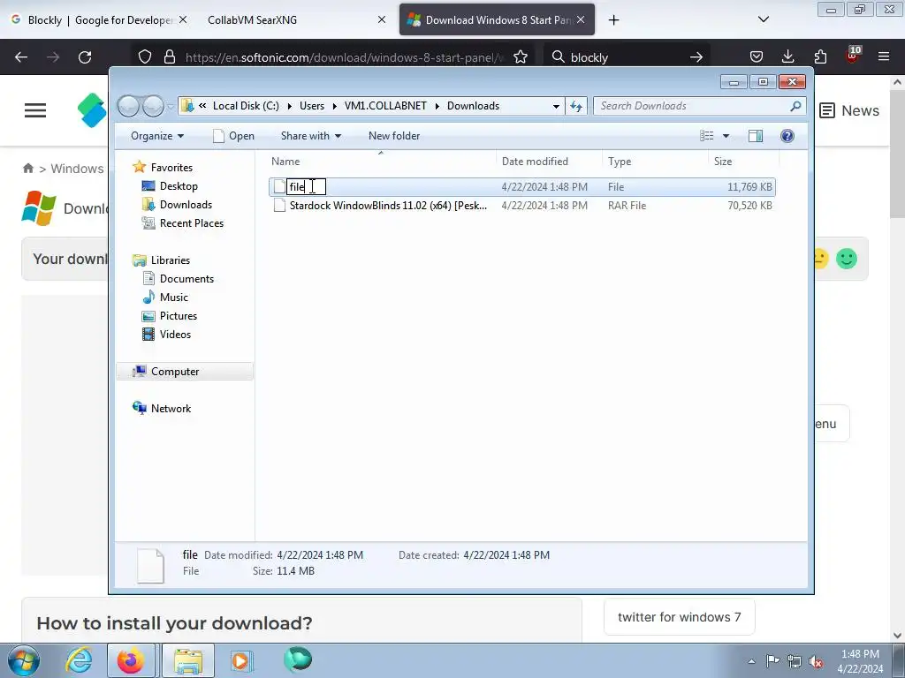Open Windows Media Player taskbar icon
Image resolution: width=905 pixels, height=678 pixels.
pos(240,660)
